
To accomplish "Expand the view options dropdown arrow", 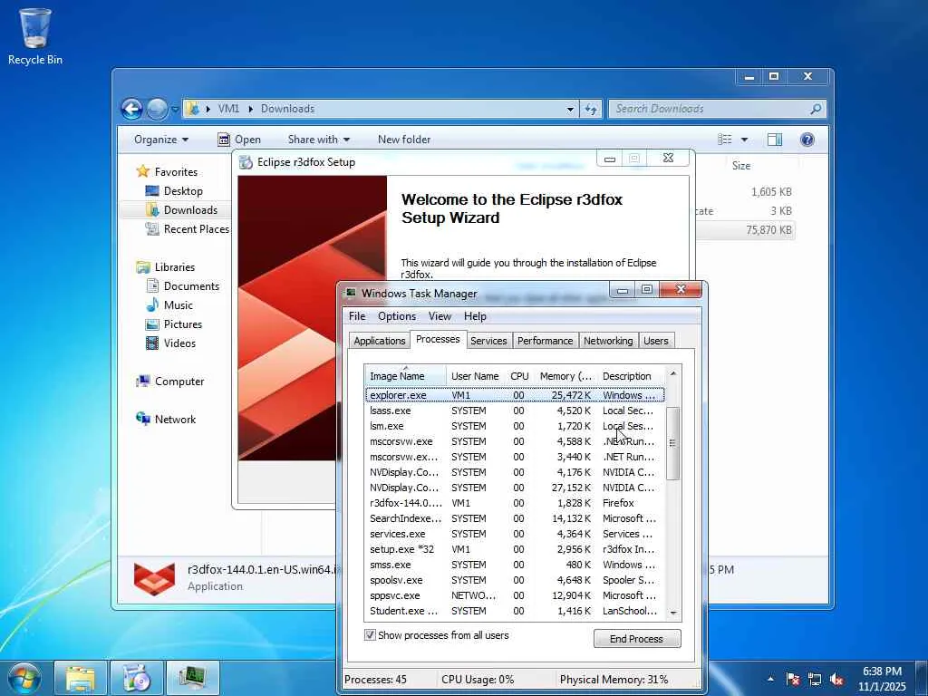I will point(745,140).
